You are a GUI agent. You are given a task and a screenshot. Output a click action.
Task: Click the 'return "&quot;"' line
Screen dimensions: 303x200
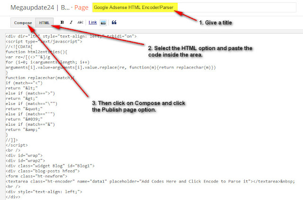[x=24, y=109]
